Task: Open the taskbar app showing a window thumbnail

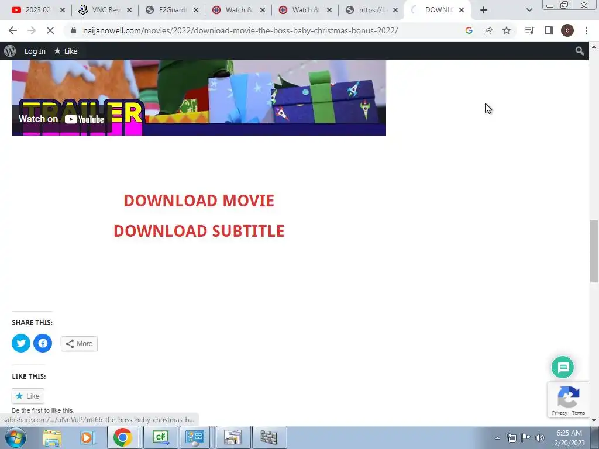Action: click(233, 437)
